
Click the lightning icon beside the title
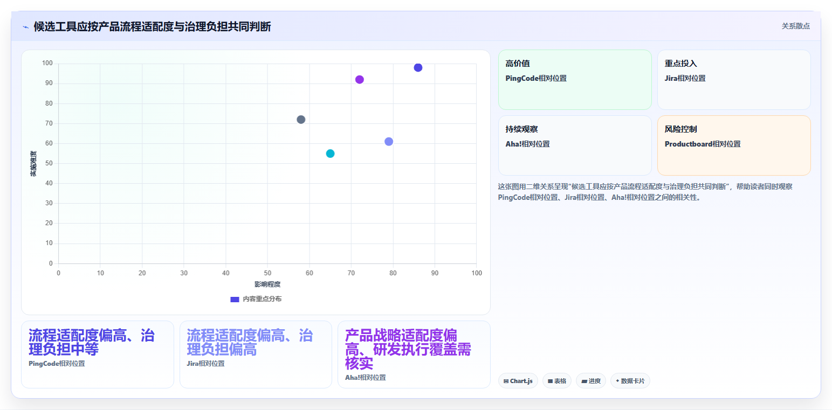[25, 26]
